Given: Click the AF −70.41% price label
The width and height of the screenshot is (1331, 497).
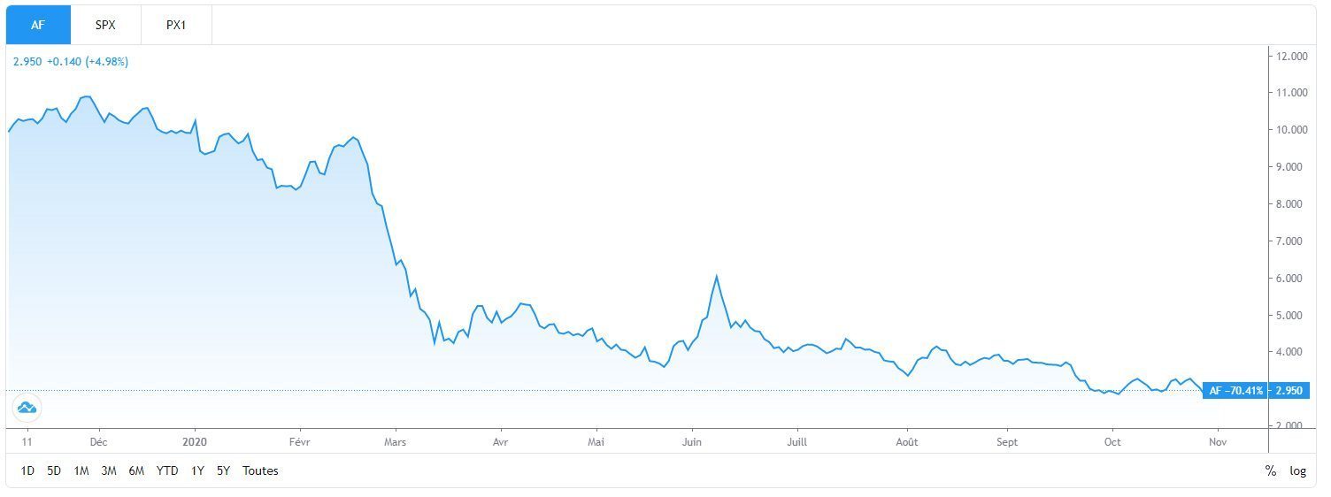Looking at the screenshot, I should 1235,390.
